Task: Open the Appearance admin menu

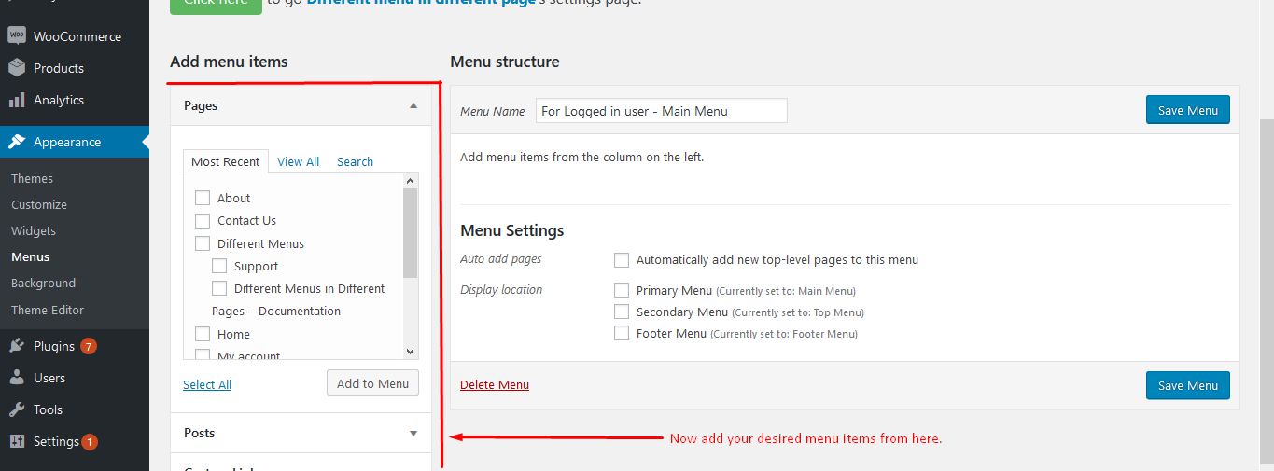Action: point(75,142)
